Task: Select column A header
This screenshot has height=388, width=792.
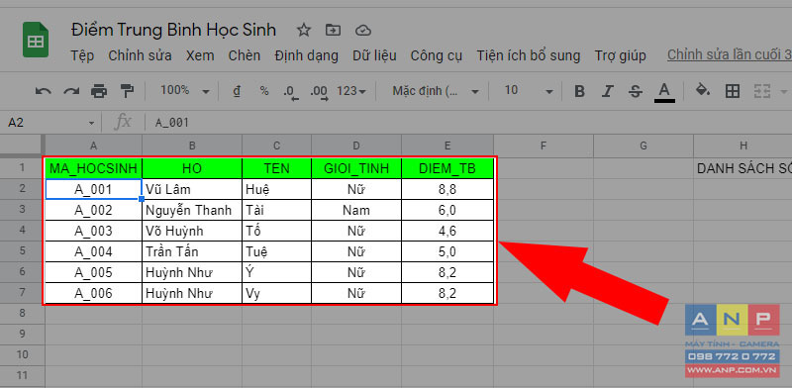Action: [93, 146]
